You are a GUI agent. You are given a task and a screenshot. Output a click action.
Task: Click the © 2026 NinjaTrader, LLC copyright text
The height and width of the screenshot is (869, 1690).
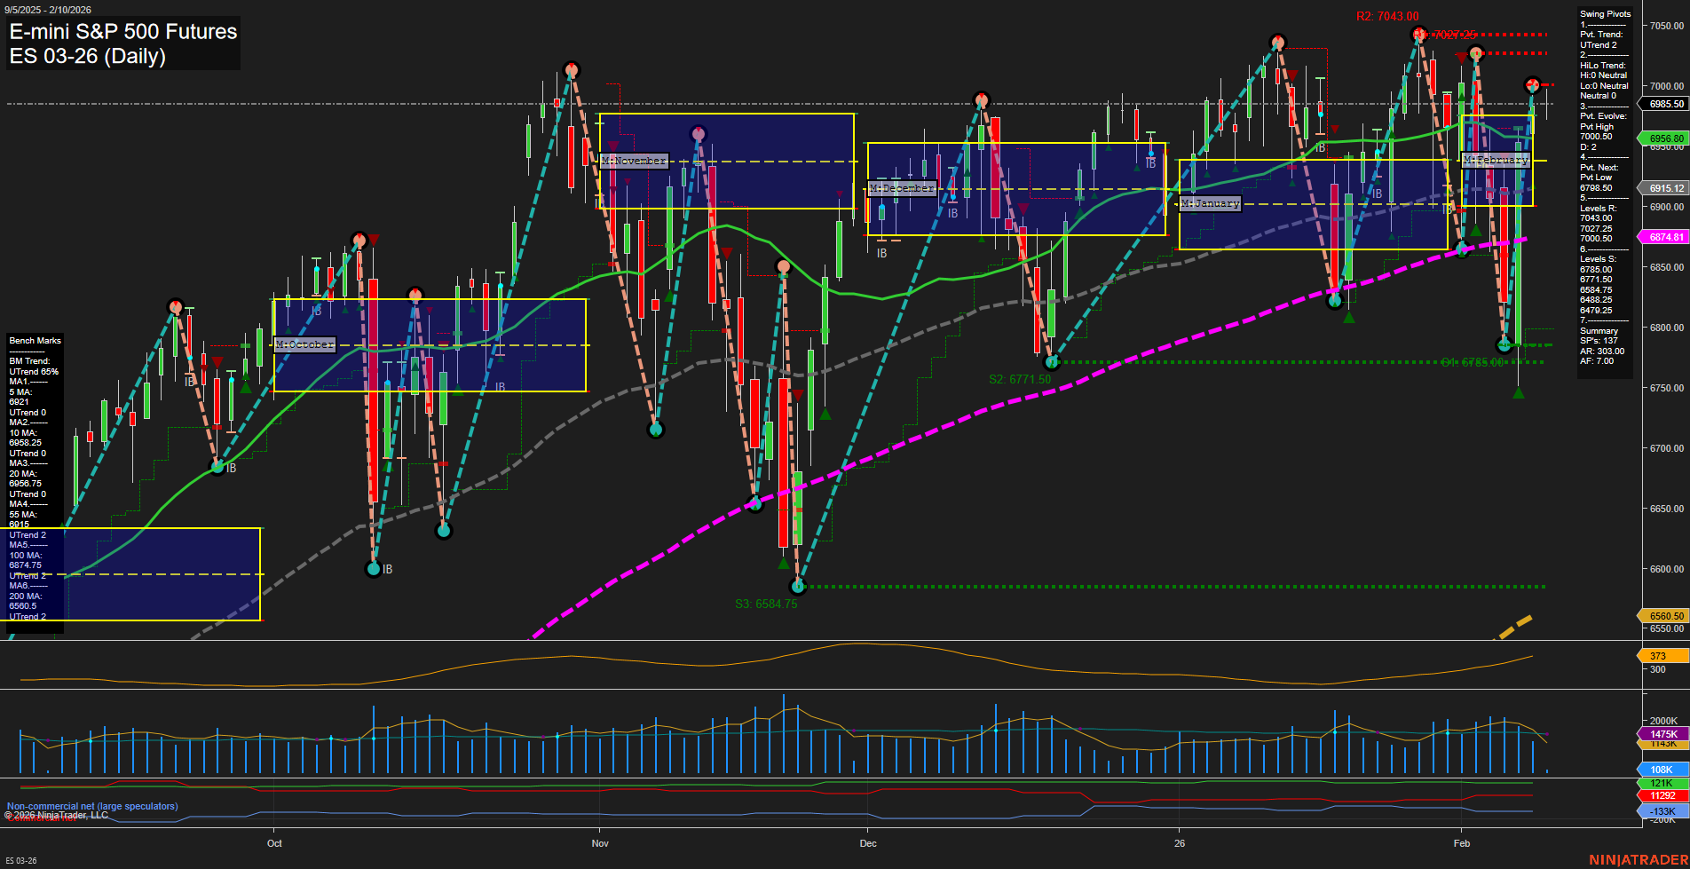tap(55, 814)
